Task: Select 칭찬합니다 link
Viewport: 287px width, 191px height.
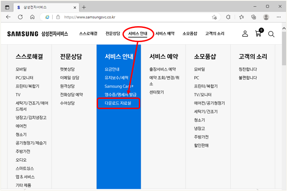Action: click(x=248, y=69)
